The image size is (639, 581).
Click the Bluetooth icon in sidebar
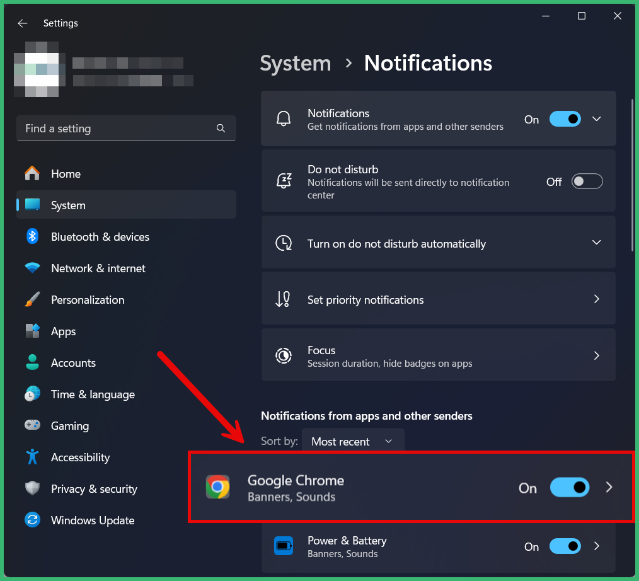[x=32, y=236]
